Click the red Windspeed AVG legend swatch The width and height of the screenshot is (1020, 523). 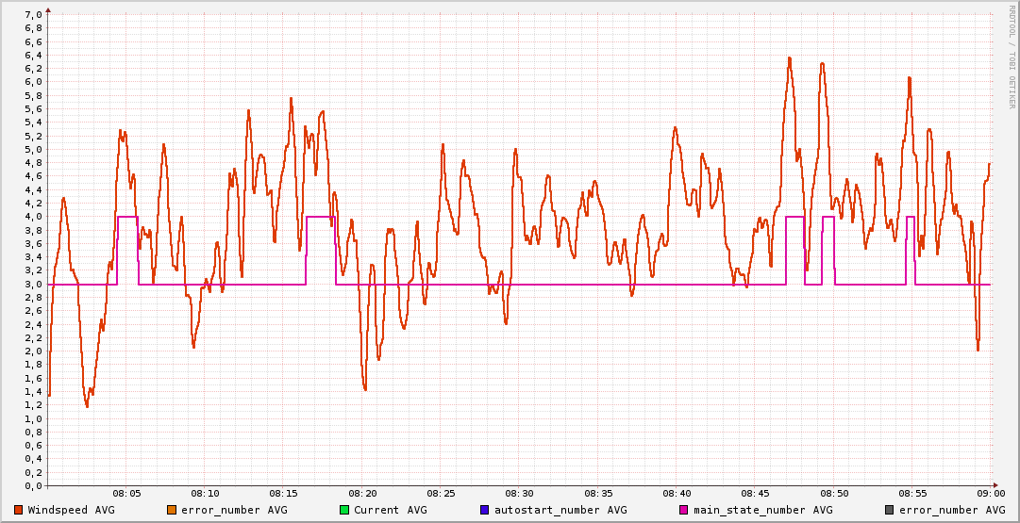click(19, 510)
